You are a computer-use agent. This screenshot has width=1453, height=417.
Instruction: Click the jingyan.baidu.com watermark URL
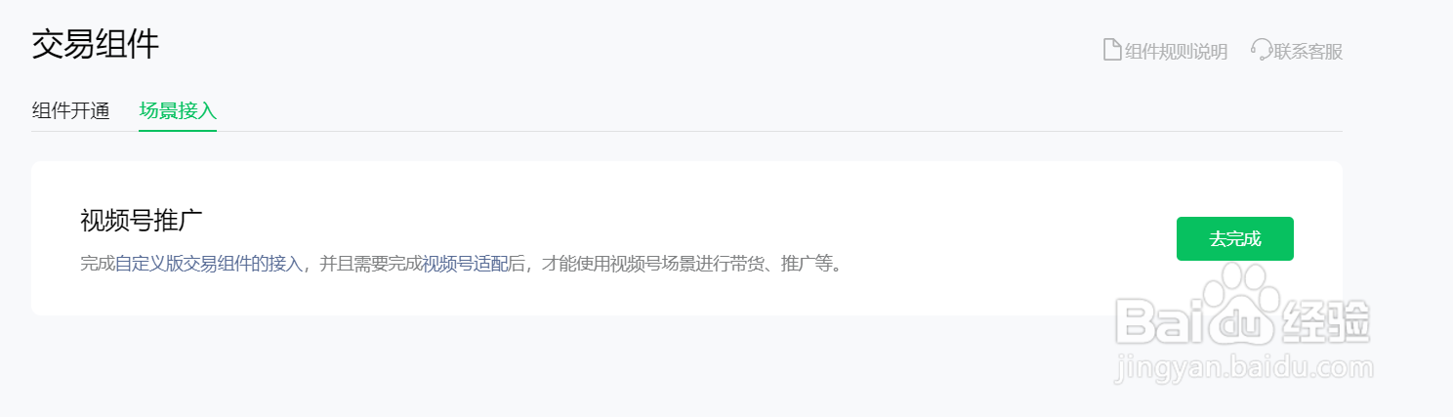pos(1243,368)
